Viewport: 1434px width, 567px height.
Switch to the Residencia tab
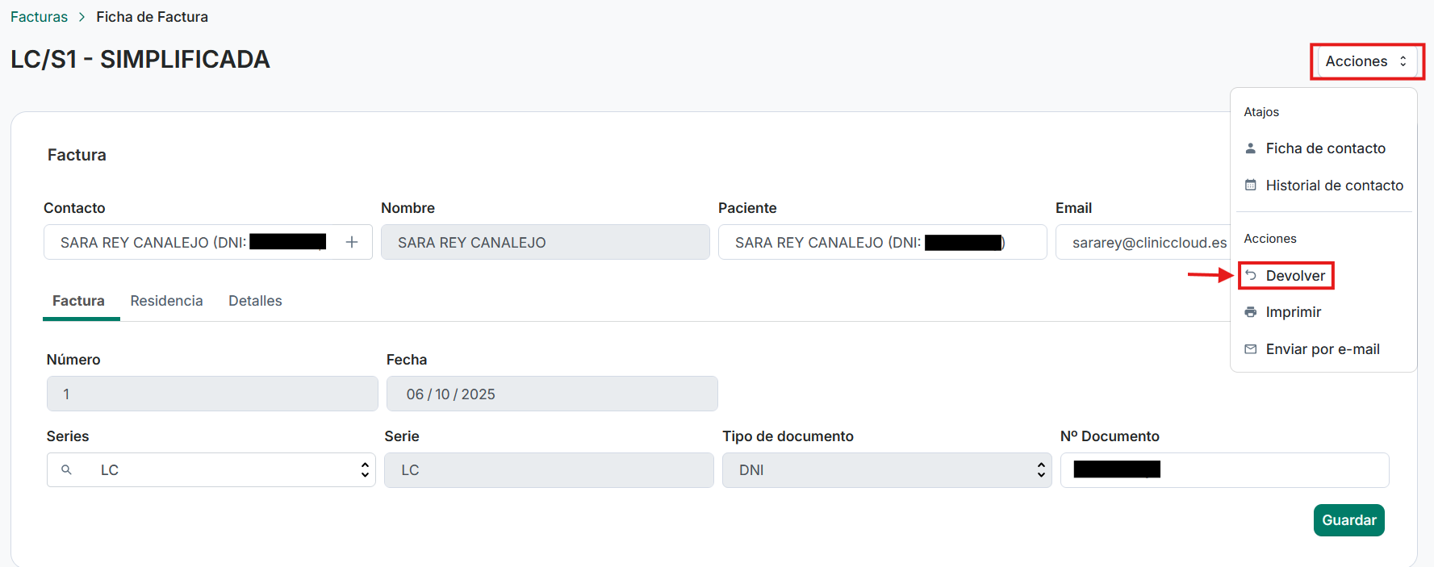coord(166,301)
